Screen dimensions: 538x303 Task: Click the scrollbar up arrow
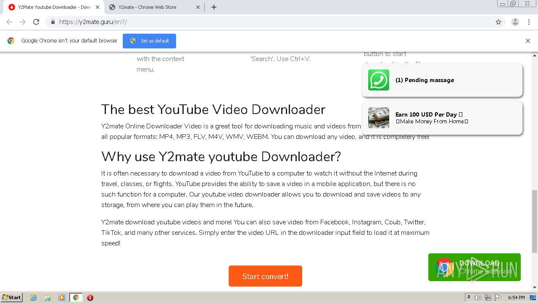(535, 55)
